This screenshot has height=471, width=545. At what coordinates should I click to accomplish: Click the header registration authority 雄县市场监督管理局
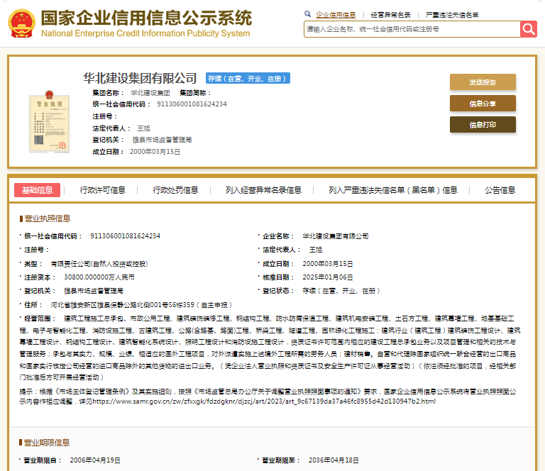162,140
